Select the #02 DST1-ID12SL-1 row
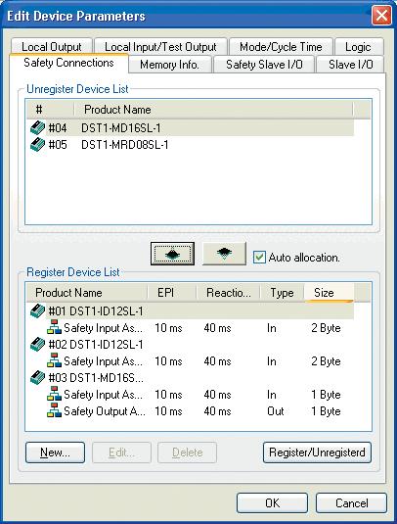Screen dimensions: 397x524 click(190, 344)
